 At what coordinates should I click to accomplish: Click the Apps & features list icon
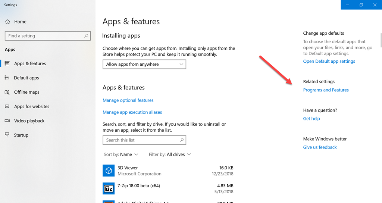point(7,63)
